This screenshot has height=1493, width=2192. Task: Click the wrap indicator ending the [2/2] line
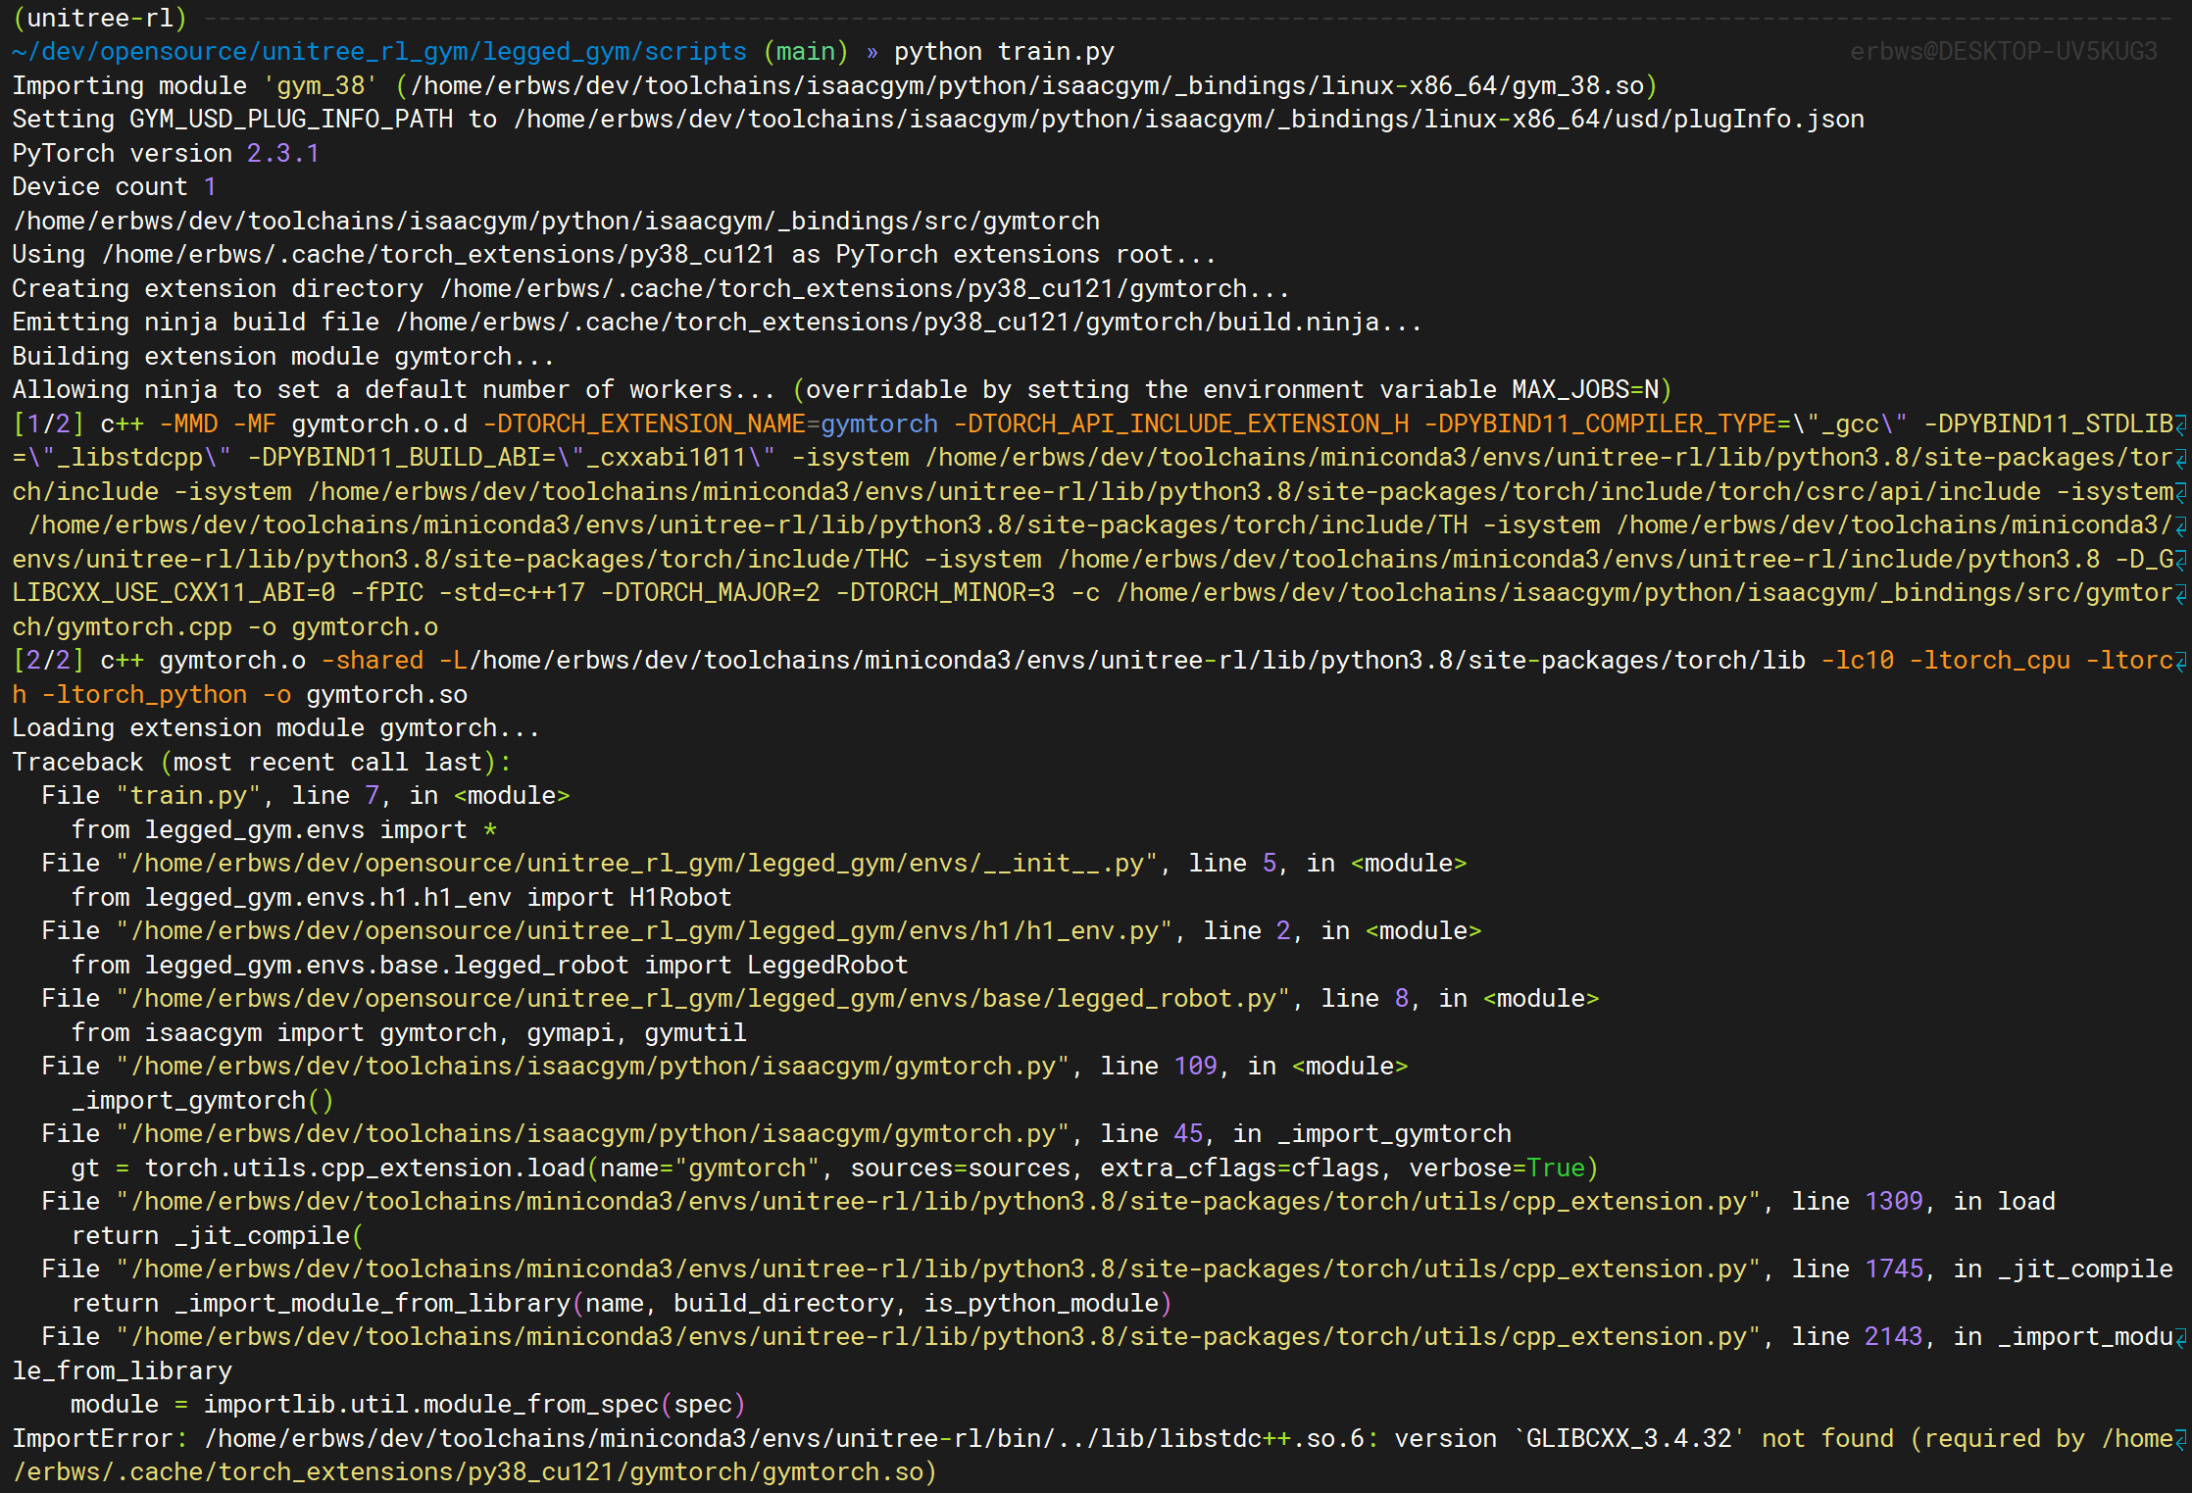[2180, 662]
